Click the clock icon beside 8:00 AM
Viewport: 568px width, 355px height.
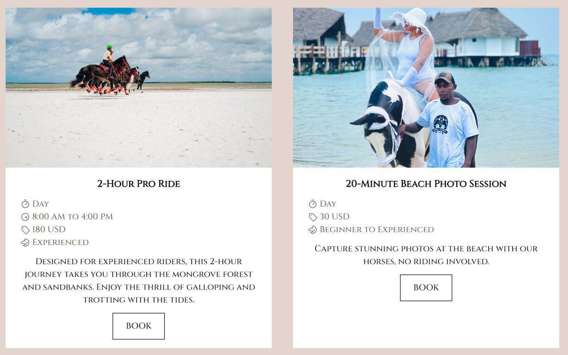[25, 217]
